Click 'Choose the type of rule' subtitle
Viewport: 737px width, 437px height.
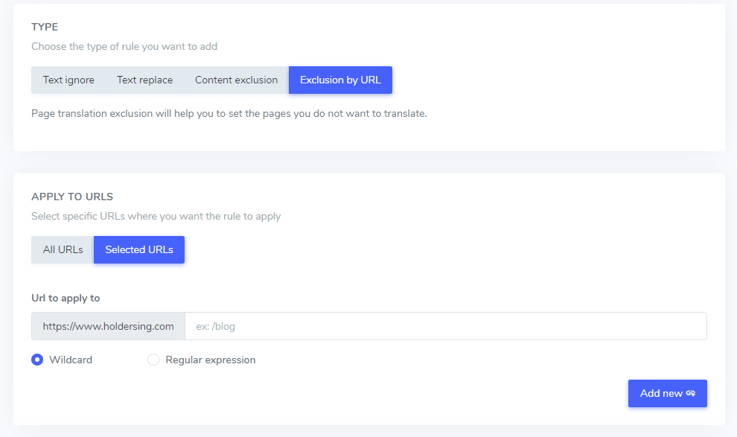click(124, 46)
